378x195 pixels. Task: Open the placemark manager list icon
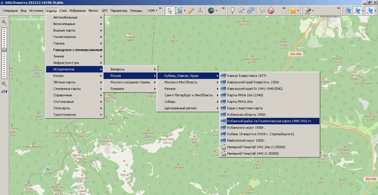(262, 11)
